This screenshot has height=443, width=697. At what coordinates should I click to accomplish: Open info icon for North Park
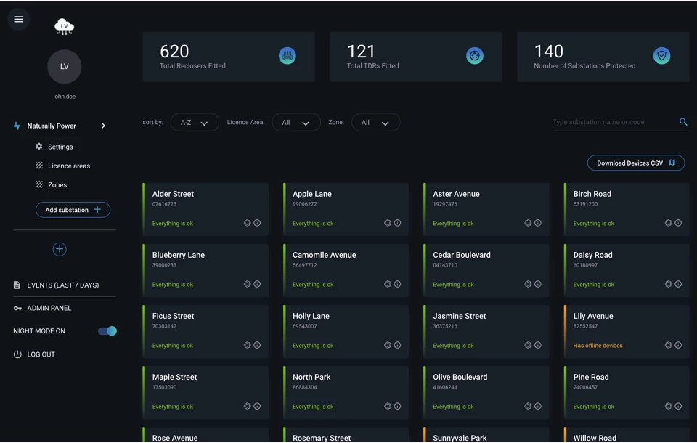397,406
